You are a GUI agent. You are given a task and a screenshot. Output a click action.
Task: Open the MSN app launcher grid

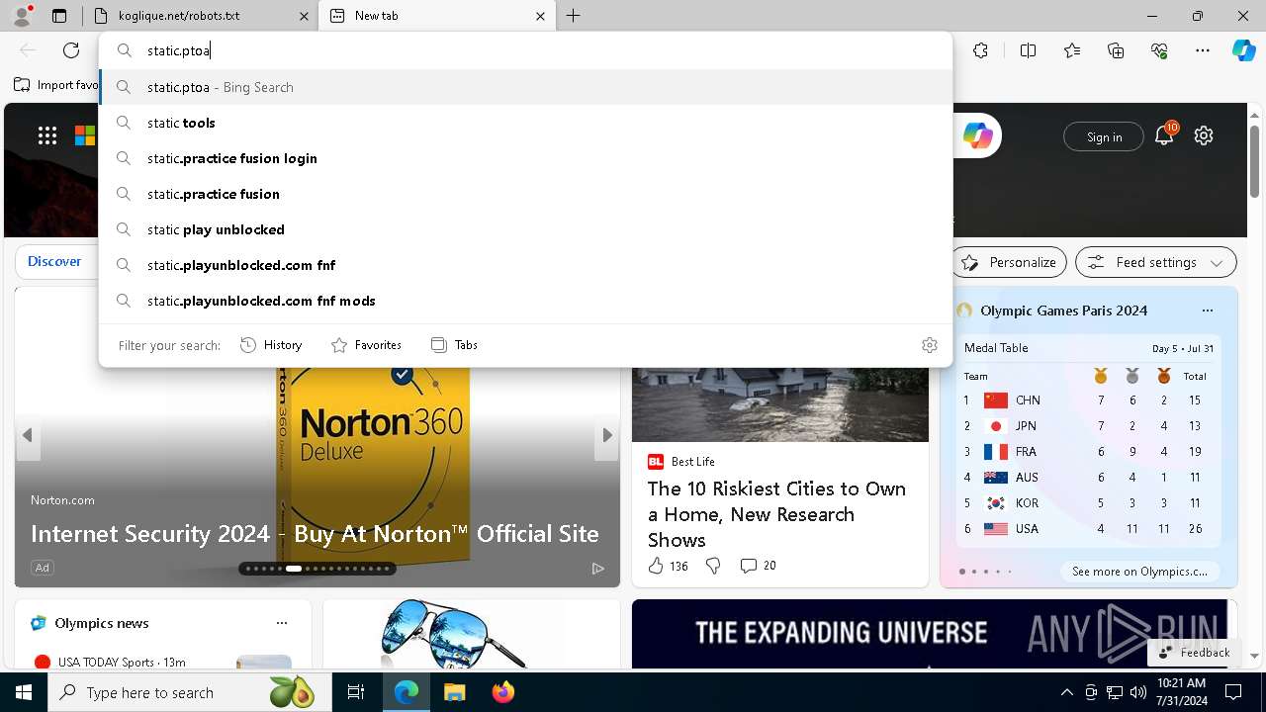click(x=47, y=136)
